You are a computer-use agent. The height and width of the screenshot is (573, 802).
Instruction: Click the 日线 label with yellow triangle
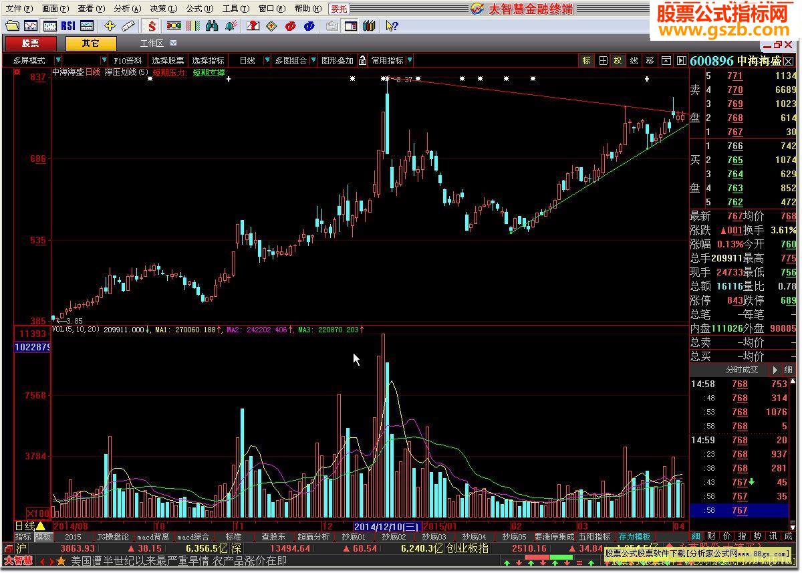(x=30, y=526)
